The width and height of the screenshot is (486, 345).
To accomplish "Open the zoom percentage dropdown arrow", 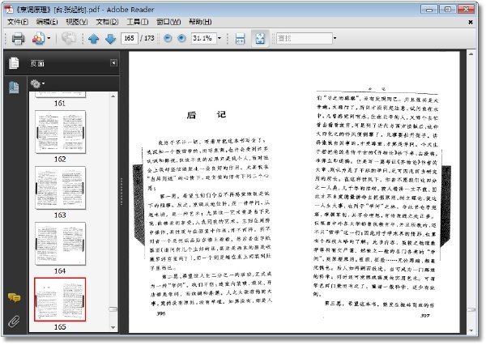I will tap(220, 38).
